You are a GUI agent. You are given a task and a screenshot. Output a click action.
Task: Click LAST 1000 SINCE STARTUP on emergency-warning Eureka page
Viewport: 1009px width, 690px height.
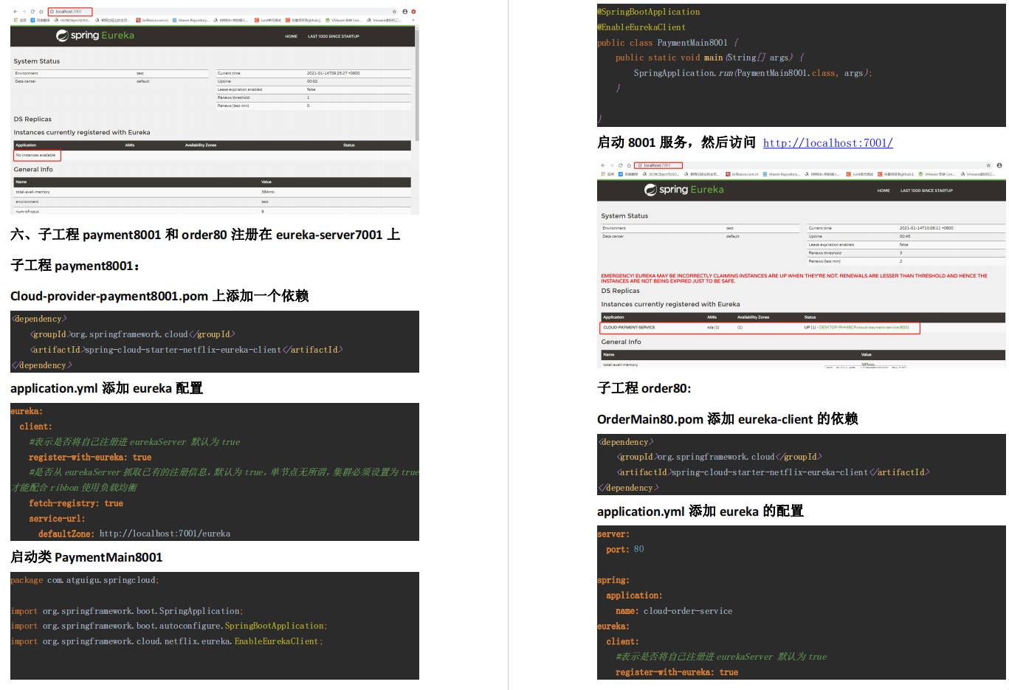point(926,190)
